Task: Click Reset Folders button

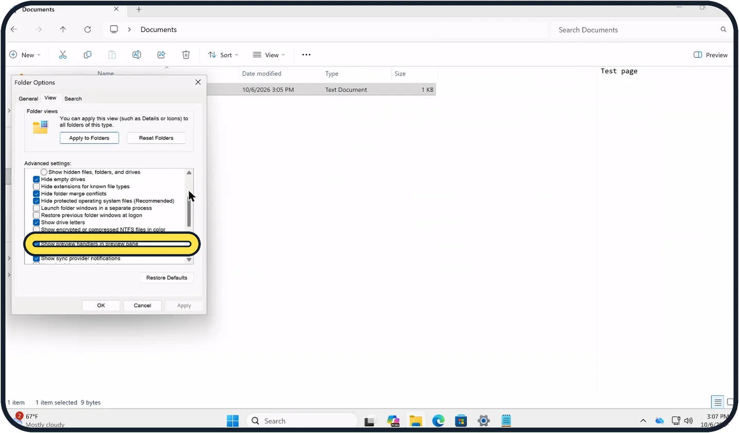Action: coord(156,138)
